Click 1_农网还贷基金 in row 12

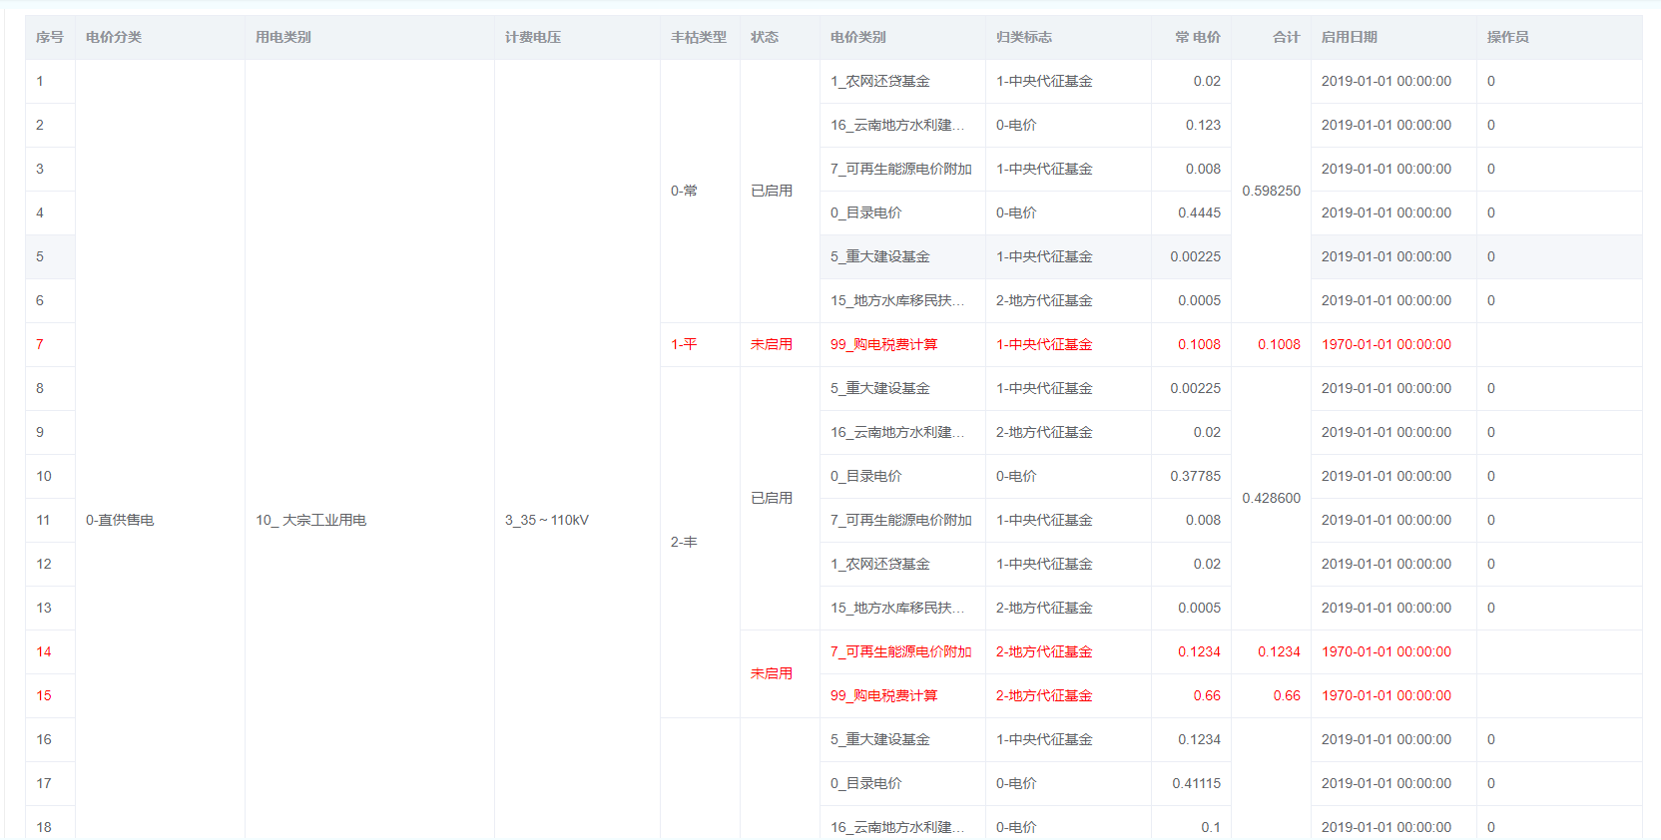tap(880, 564)
